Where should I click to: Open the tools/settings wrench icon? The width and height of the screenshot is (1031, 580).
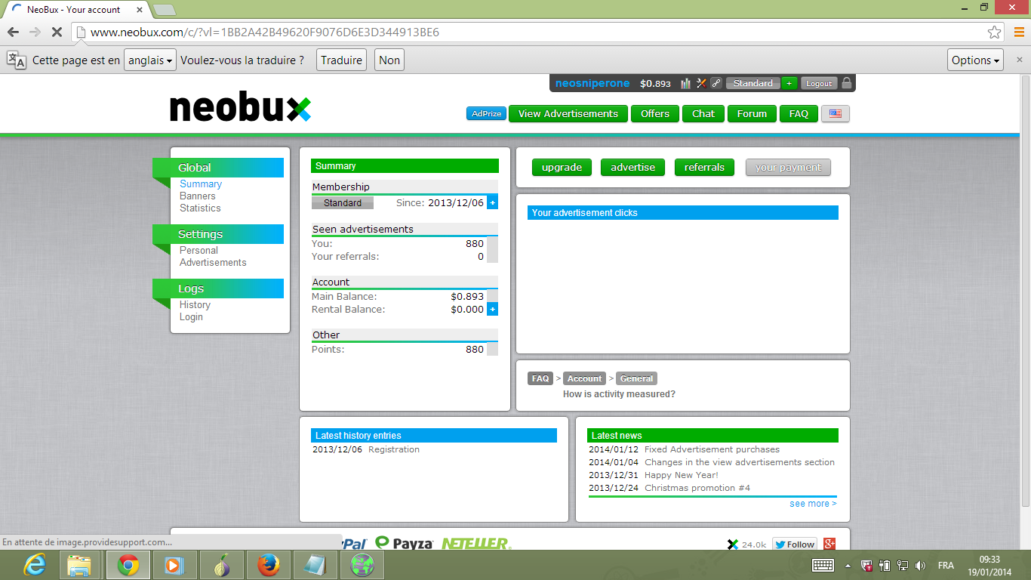tap(701, 84)
